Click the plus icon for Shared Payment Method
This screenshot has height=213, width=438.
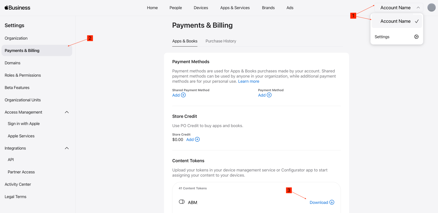(183, 95)
